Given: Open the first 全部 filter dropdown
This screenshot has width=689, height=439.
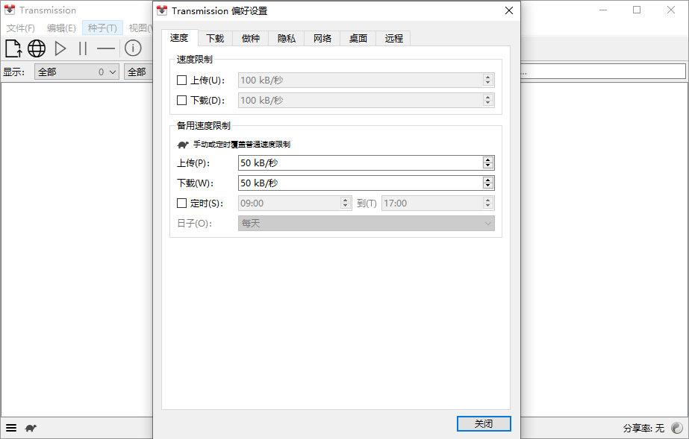Looking at the screenshot, I should (75, 71).
